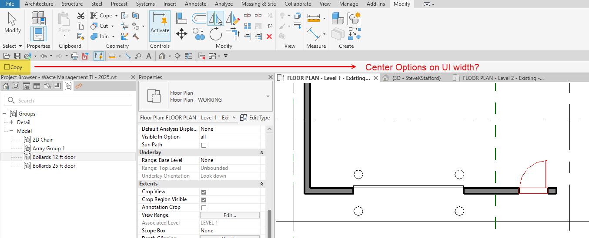Switch to the Massing & Site tab
The width and height of the screenshot is (589, 238).
[x=258, y=4]
